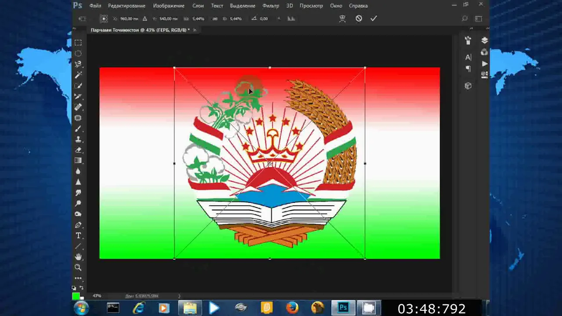Toggle the maintain aspect ratio link
The width and height of the screenshot is (562, 316).
coord(215,19)
